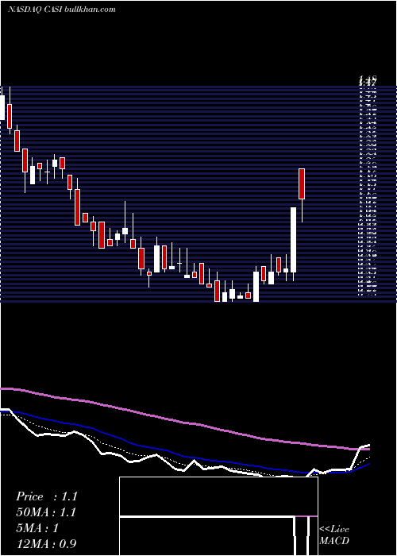Click the '<<Live MACD' label

[334, 535]
